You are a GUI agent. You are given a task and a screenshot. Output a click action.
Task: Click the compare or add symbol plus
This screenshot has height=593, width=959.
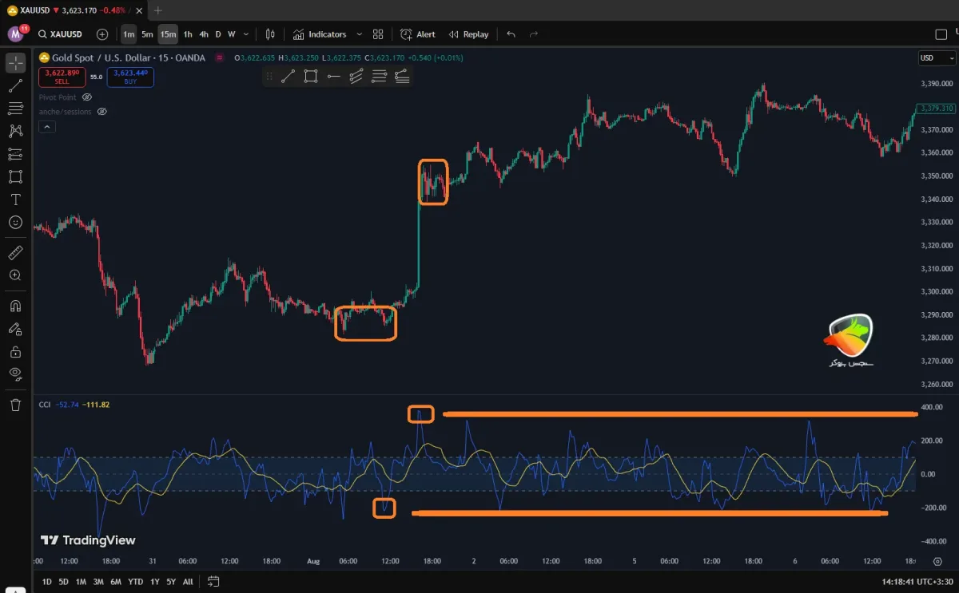pos(102,34)
